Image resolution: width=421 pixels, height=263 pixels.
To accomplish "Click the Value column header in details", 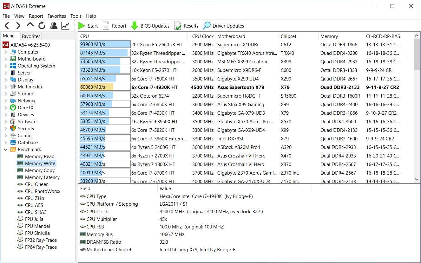I will coord(234,189).
